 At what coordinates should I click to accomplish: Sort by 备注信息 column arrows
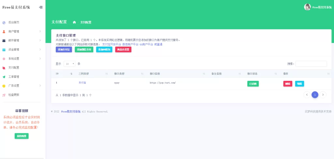pyautogui.click(x=240, y=74)
